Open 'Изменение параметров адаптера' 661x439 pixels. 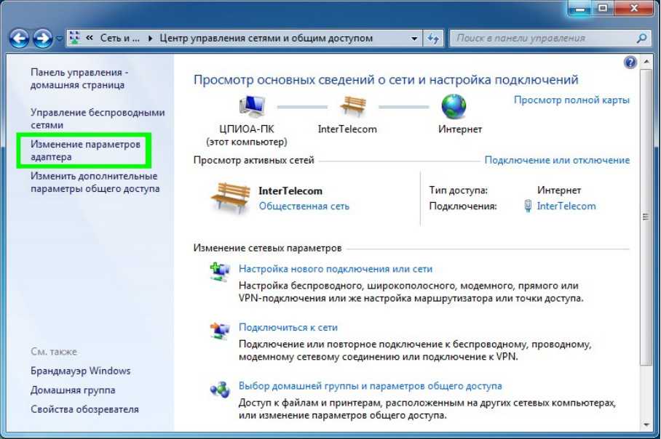tap(85, 150)
